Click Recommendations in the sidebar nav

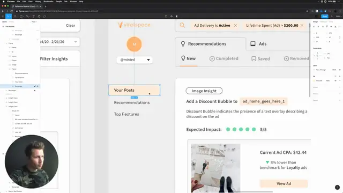[x=132, y=102]
